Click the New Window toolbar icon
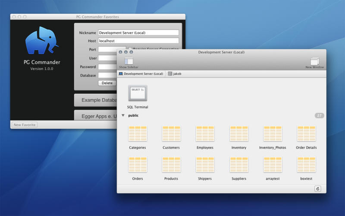 tap(315, 61)
